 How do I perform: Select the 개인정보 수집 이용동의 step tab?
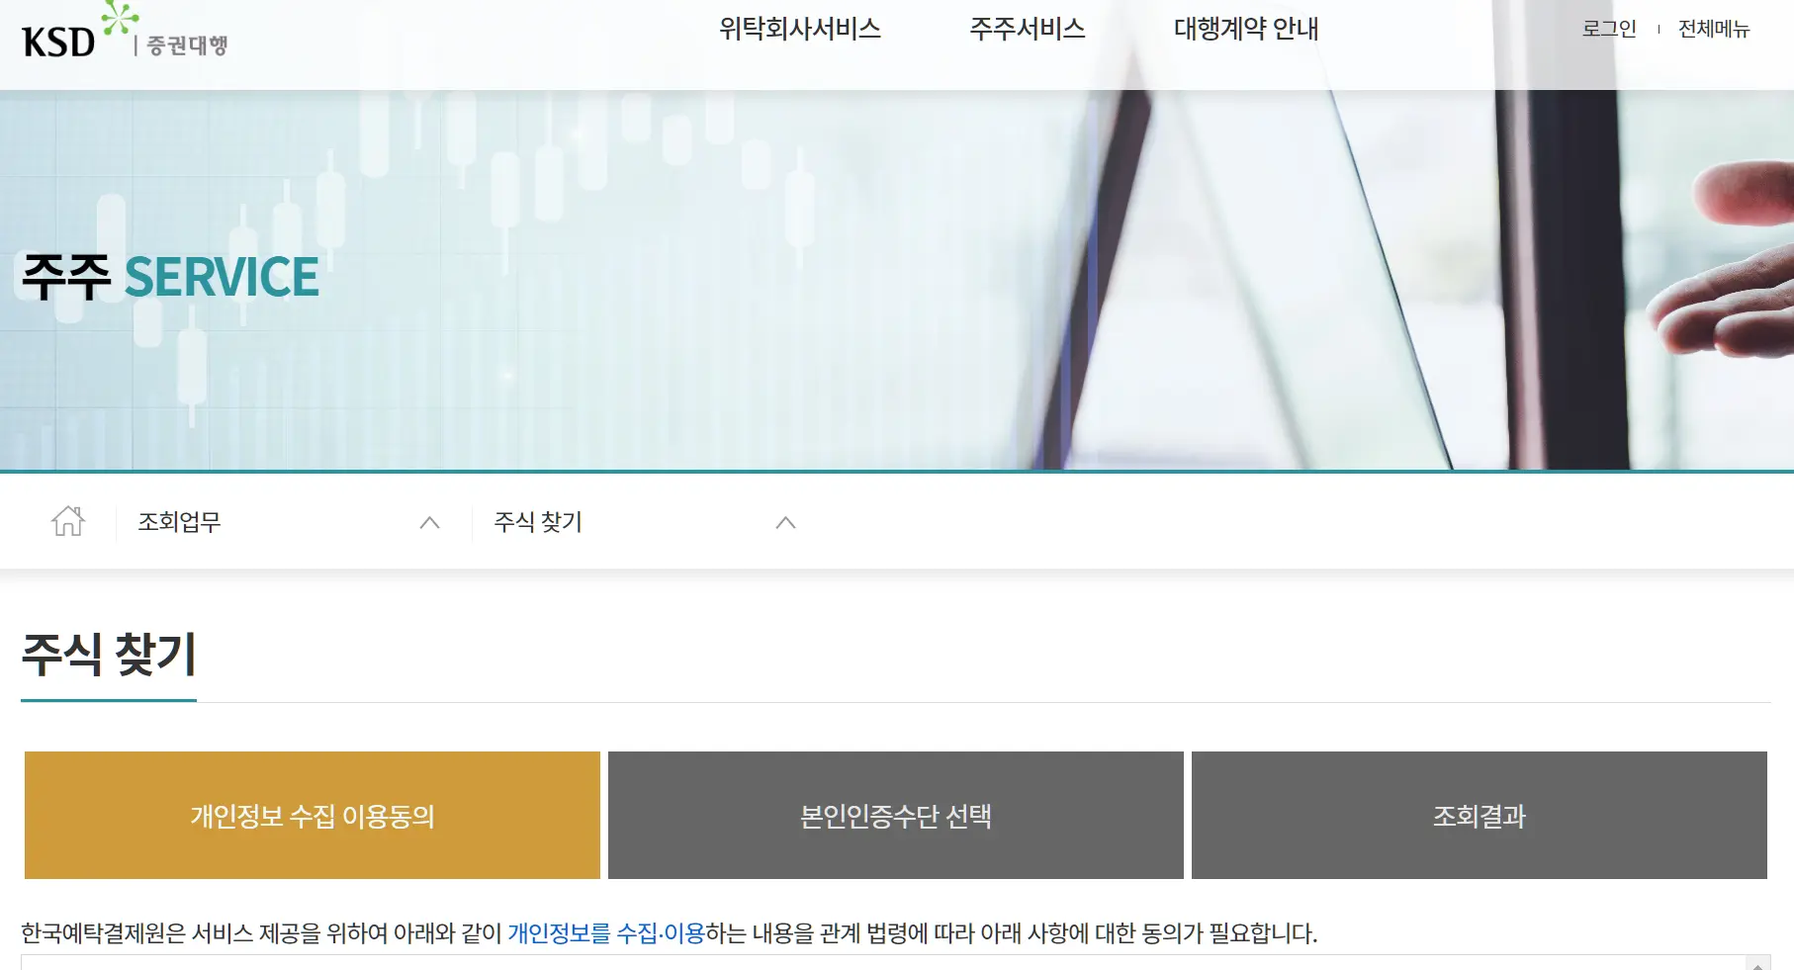pos(313,816)
